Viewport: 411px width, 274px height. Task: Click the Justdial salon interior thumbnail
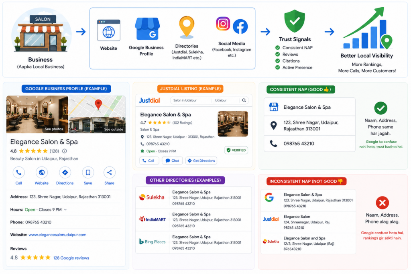(233, 124)
